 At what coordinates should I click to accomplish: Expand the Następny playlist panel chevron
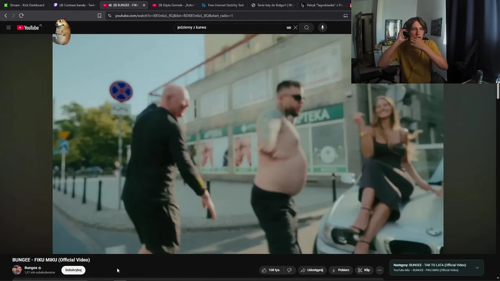tap(477, 268)
